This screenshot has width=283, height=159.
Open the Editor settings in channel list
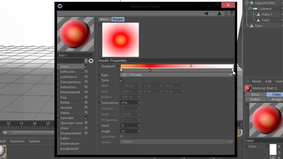click(x=65, y=138)
